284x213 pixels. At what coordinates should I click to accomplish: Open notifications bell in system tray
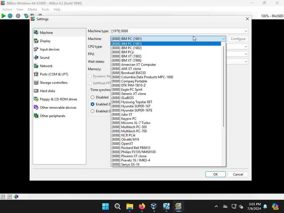pyautogui.click(x=265, y=206)
